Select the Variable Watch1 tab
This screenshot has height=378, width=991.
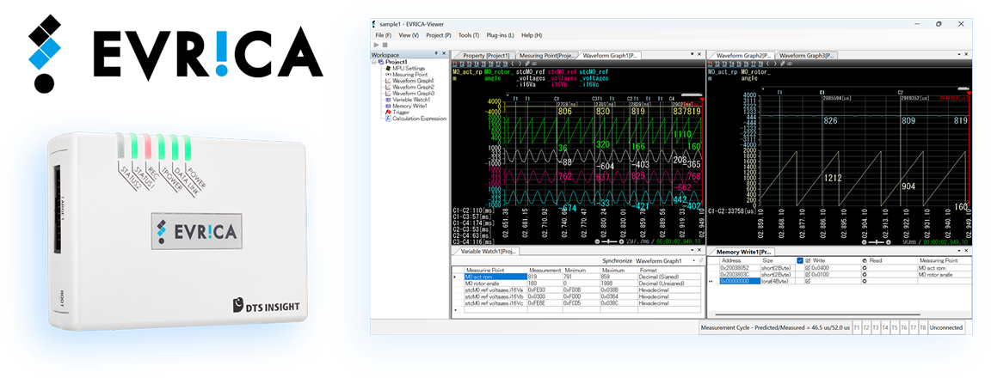click(x=487, y=251)
